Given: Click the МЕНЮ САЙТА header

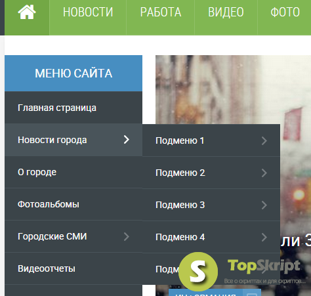Looking at the screenshot, I should pyautogui.click(x=73, y=74).
